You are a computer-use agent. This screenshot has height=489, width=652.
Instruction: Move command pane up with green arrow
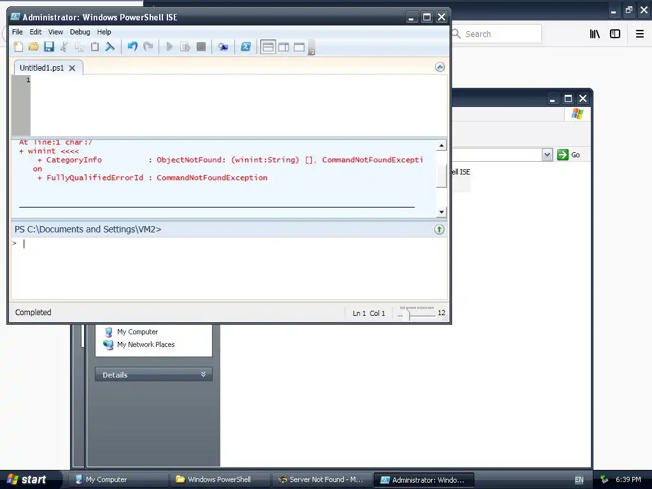coord(439,229)
